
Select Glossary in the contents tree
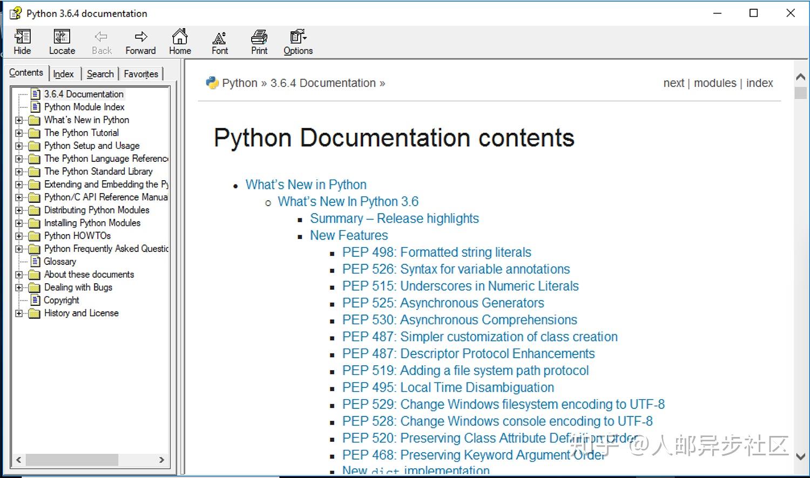tap(59, 262)
